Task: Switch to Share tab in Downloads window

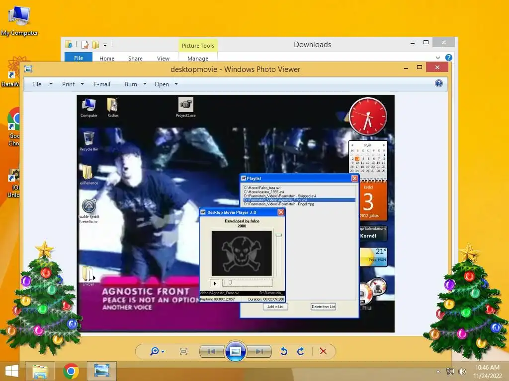Action: pos(135,59)
